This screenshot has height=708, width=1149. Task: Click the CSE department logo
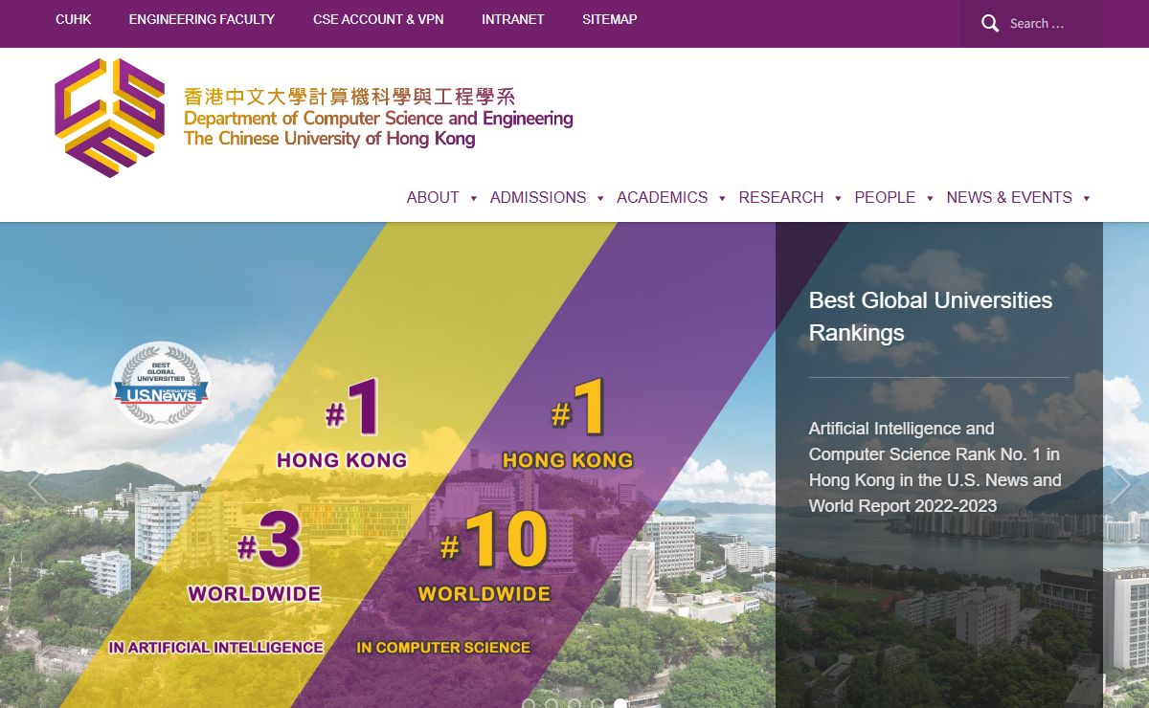coord(110,118)
